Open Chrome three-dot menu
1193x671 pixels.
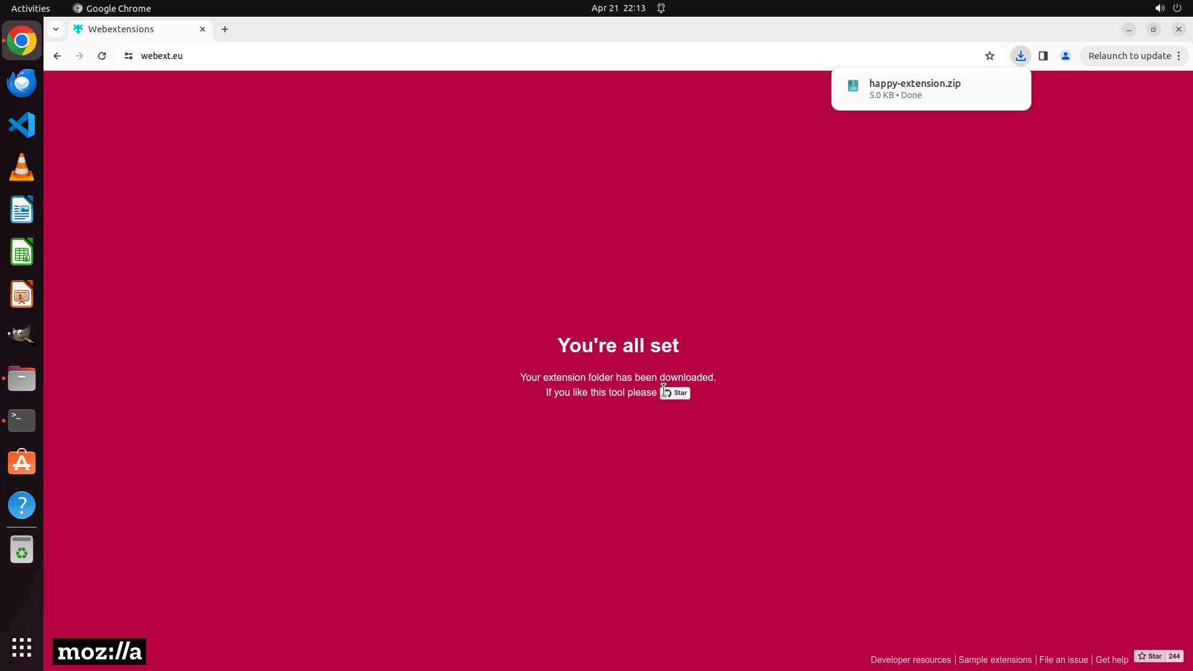pyautogui.click(x=1179, y=56)
